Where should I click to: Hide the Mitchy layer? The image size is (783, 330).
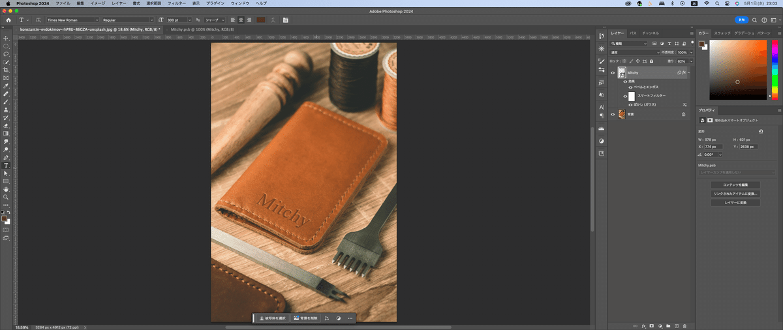pyautogui.click(x=613, y=73)
